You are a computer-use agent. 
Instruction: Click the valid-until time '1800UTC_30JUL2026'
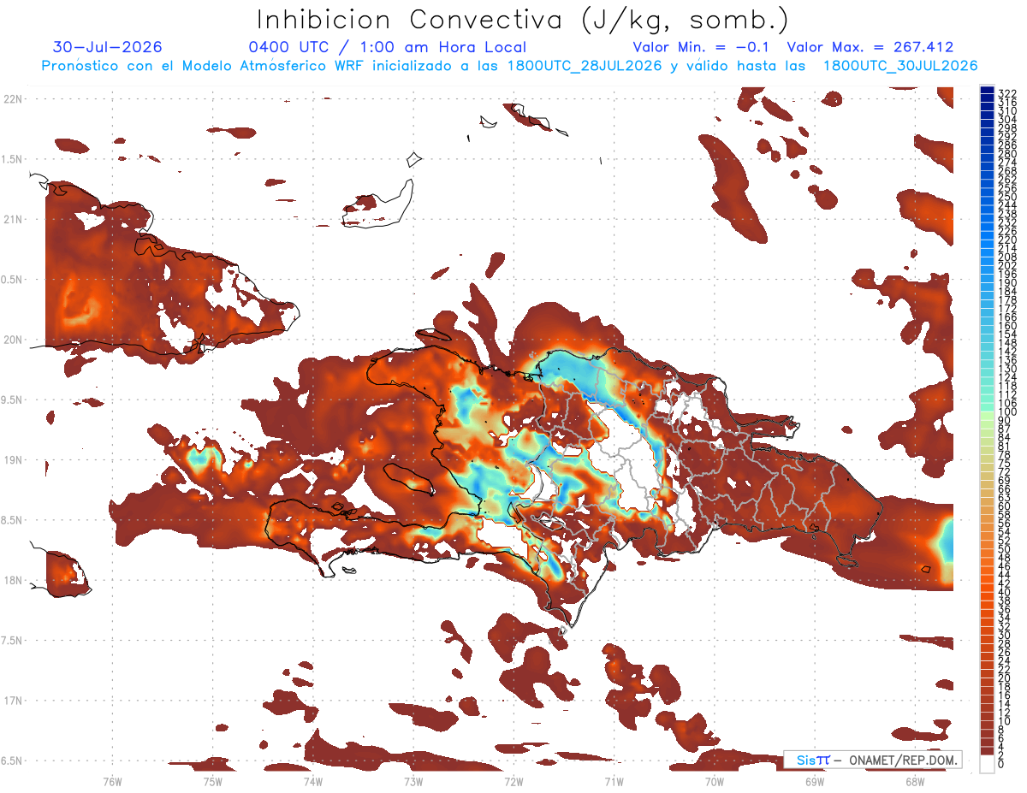899,66
